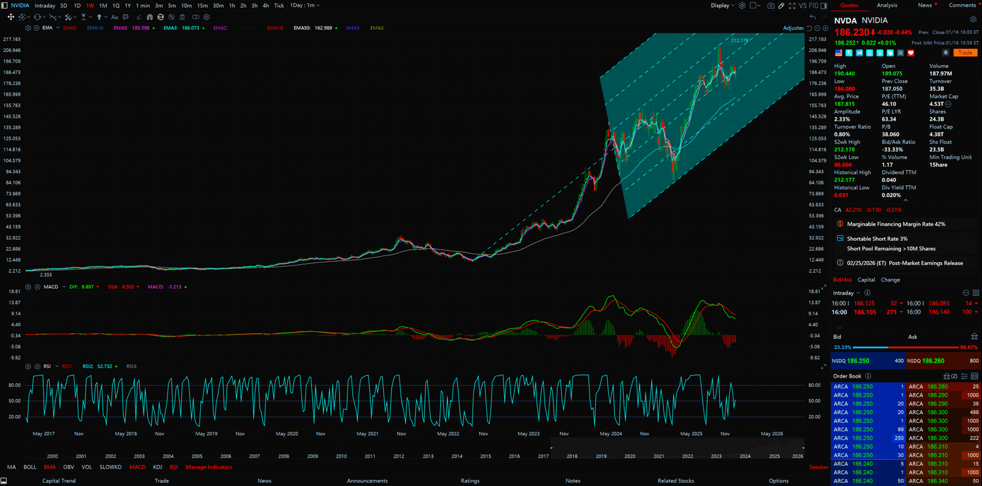Viewport: 982px width, 486px height.
Task: Hide drawings with the crossed-eye icon
Action: click(x=171, y=17)
